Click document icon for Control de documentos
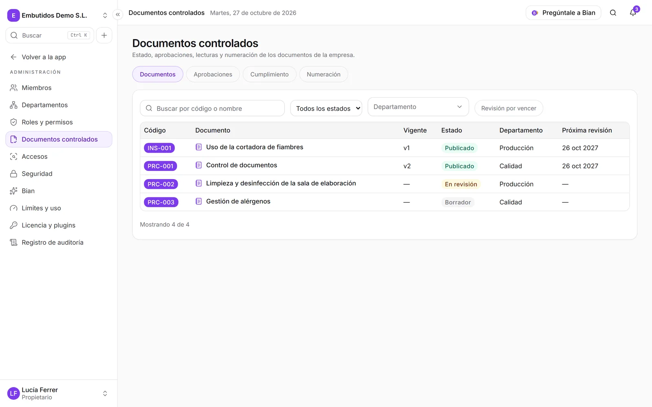 click(x=198, y=165)
